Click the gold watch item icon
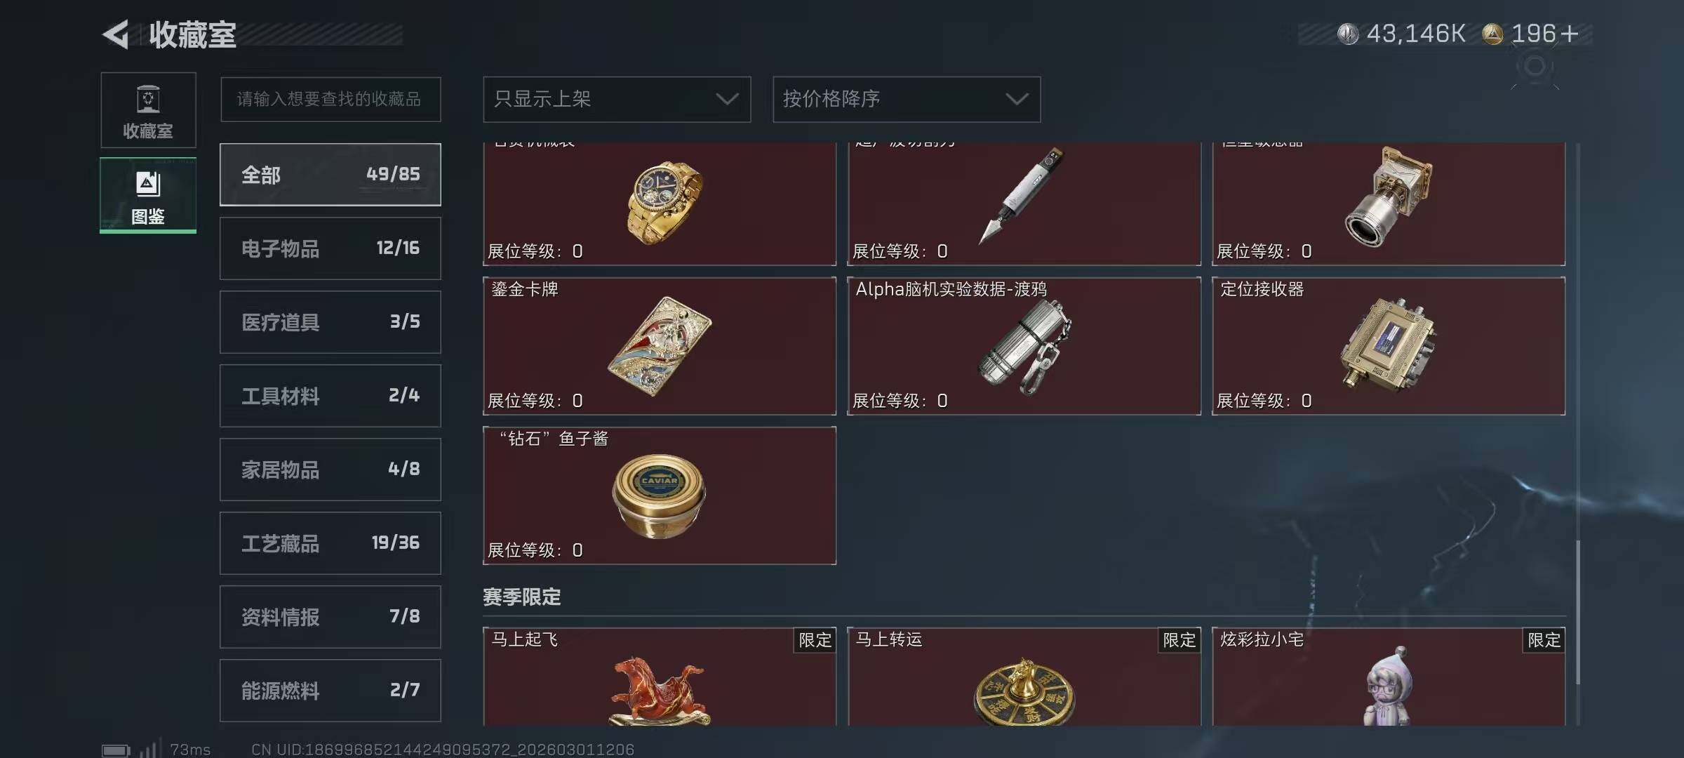1684x758 pixels. 664,203
